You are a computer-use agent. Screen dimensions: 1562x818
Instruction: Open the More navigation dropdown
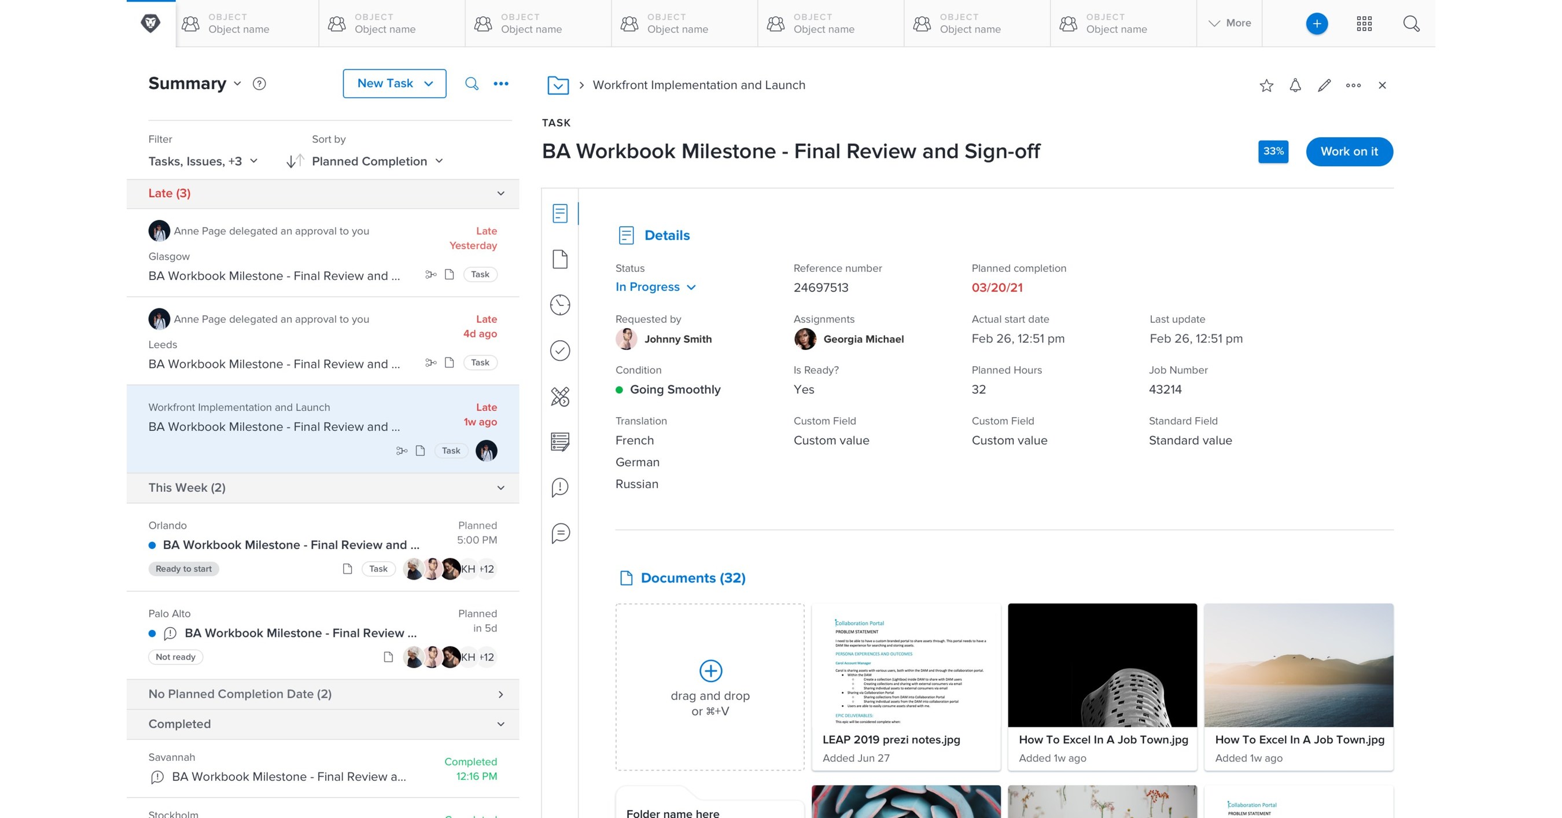pyautogui.click(x=1230, y=23)
